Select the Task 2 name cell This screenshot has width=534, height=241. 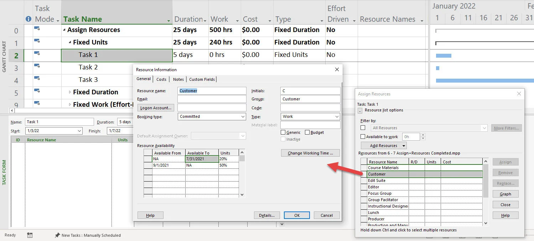click(117, 67)
